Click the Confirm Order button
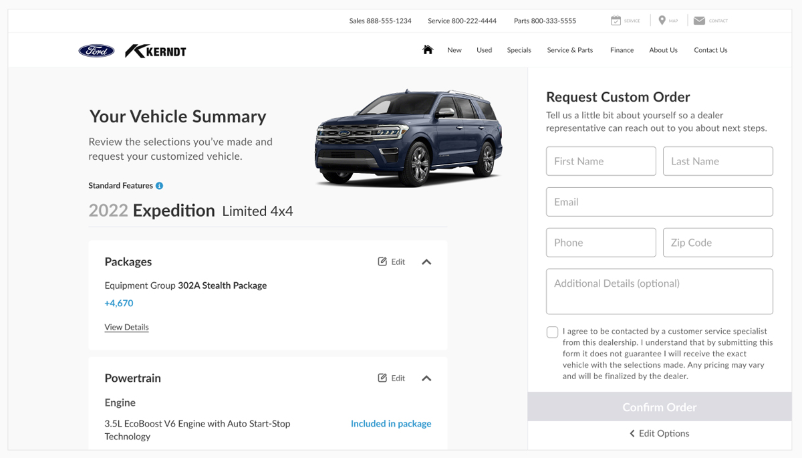Viewport: 802px width, 458px height. point(660,407)
